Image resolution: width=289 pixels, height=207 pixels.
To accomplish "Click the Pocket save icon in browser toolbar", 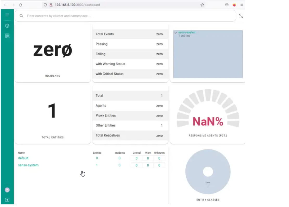I will 227,5.
